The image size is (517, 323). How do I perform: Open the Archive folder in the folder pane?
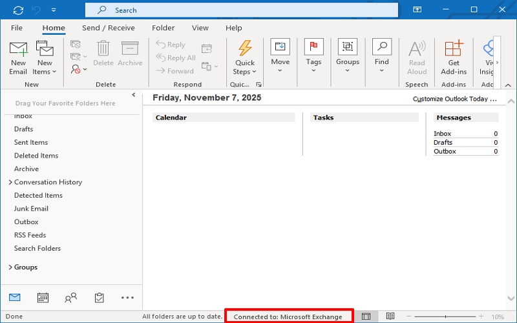[x=26, y=169]
